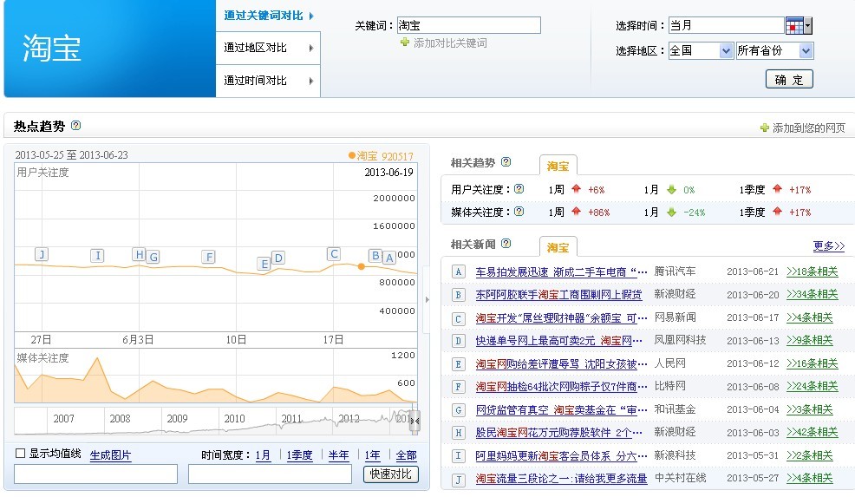This screenshot has height=497, width=855.
Task: Click help icon next to 用户关注度 row
Action: click(x=519, y=189)
